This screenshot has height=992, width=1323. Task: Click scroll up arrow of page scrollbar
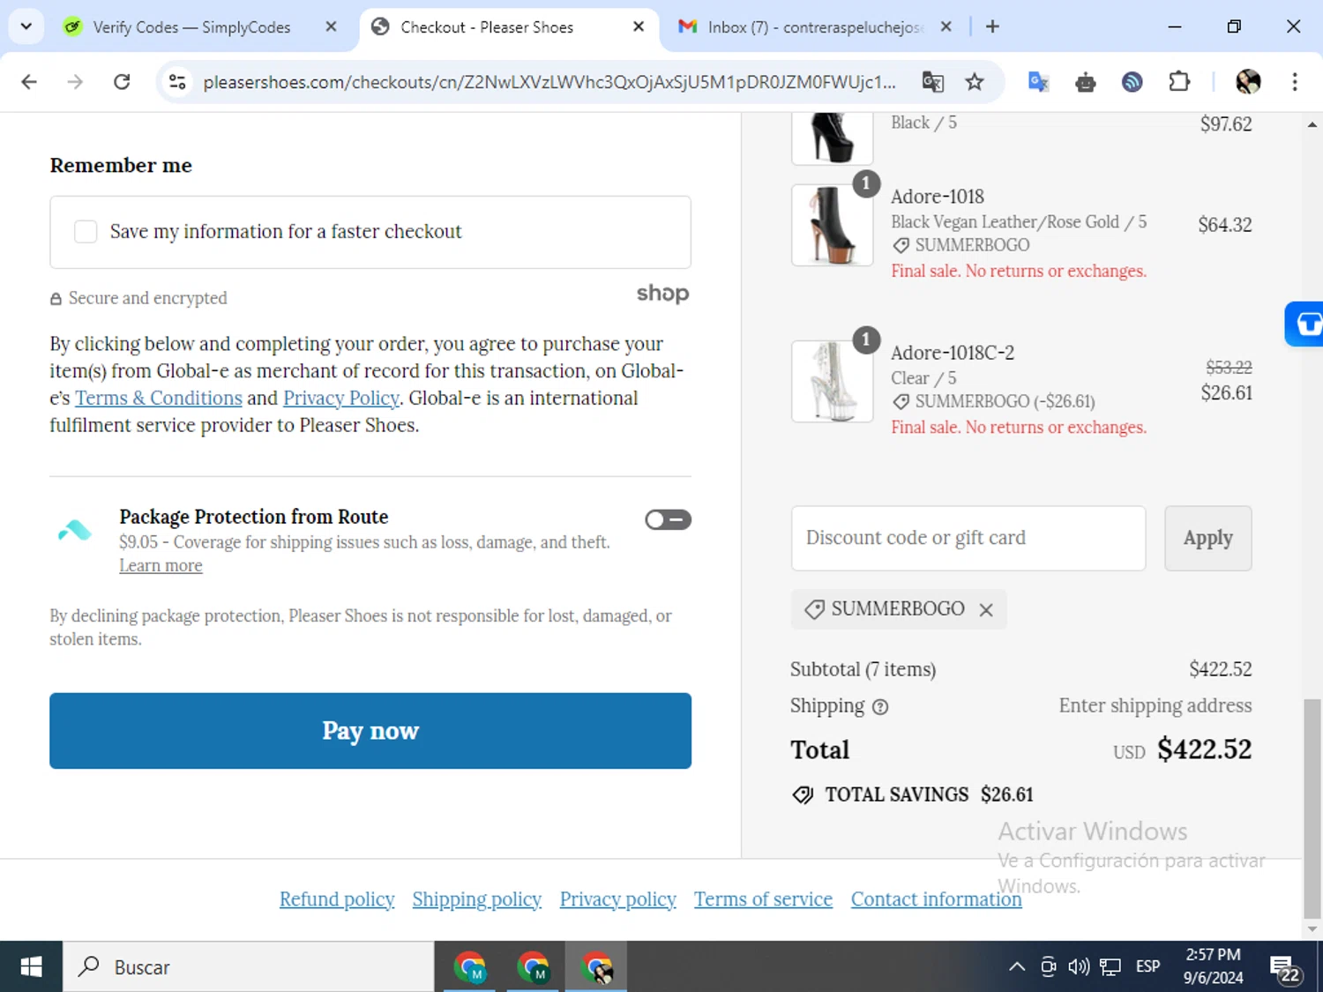(x=1312, y=124)
